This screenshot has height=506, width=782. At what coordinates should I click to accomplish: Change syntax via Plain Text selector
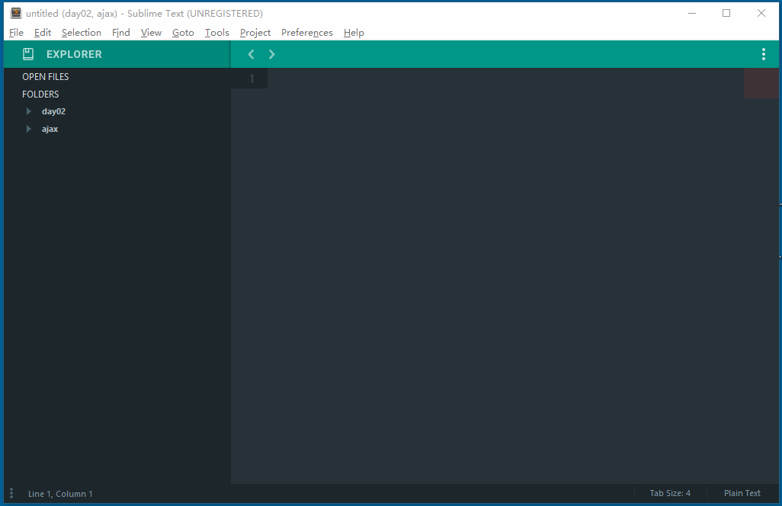(x=742, y=493)
